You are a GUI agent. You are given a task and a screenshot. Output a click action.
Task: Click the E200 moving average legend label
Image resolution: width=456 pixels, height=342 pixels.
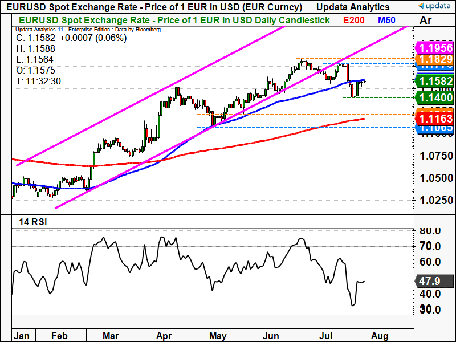[x=353, y=20]
